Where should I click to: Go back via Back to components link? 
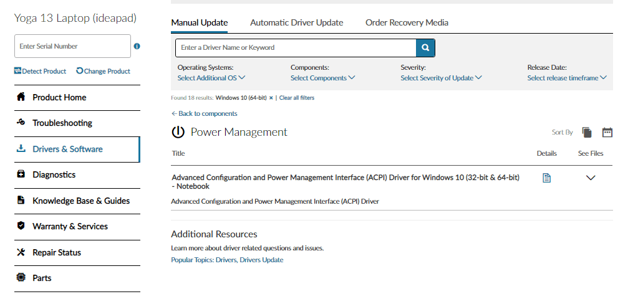[x=204, y=113]
